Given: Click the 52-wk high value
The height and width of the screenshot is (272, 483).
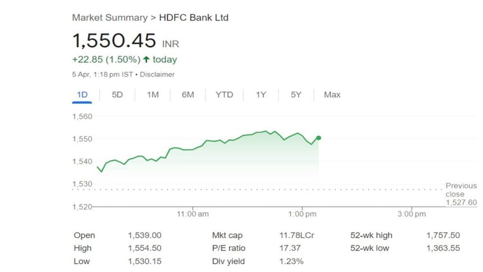Looking at the screenshot, I should 443,235.
